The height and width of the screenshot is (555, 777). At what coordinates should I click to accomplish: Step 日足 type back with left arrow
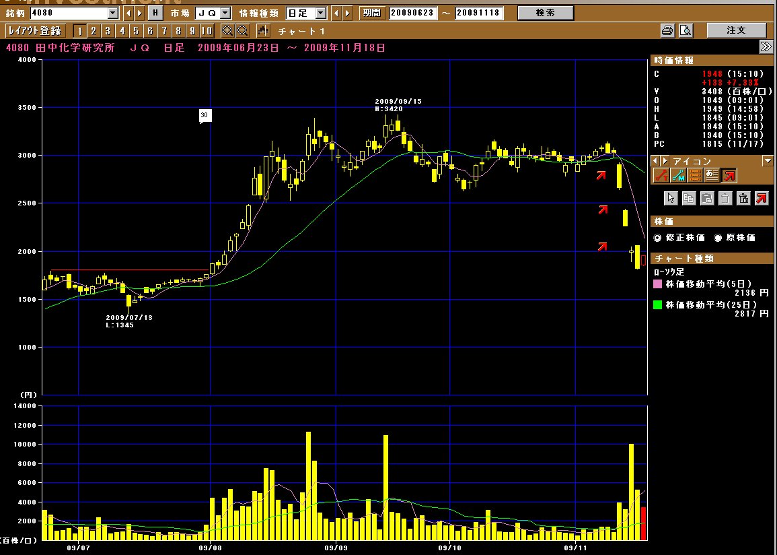(x=336, y=13)
